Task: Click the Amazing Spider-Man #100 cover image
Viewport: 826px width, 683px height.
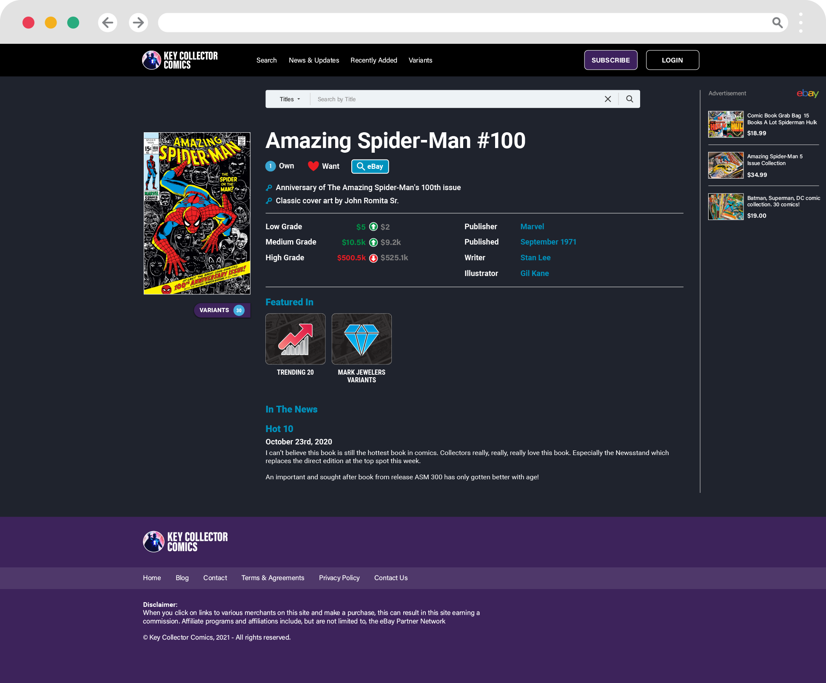Action: (197, 213)
